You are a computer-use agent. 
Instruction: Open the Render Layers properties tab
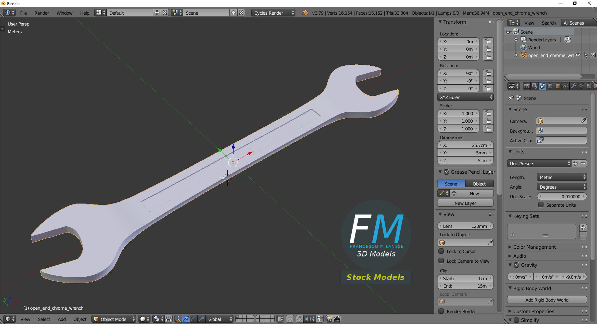(535, 86)
